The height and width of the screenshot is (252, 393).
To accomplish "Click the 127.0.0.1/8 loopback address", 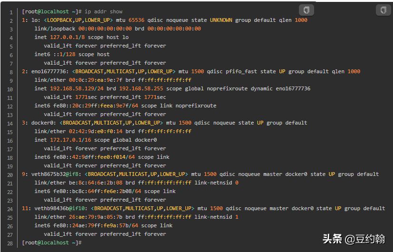I will coord(67,38).
